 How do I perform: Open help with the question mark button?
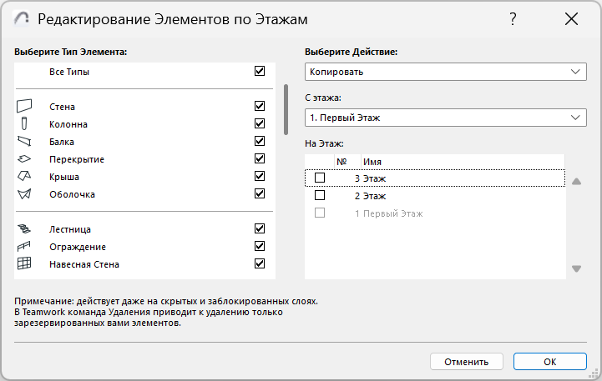click(513, 19)
